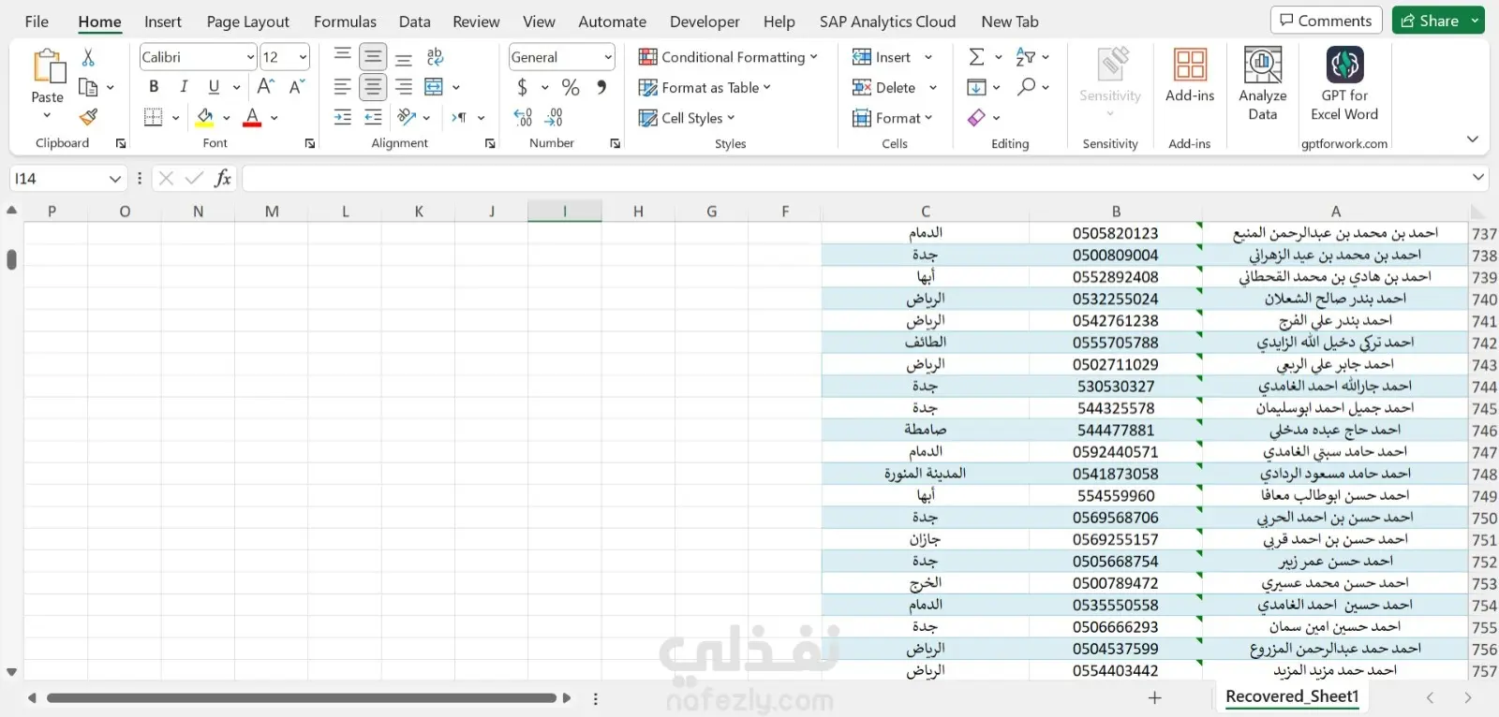Select the Recovered_Sheet1 tab
This screenshot has width=1499, height=717.
point(1292,696)
